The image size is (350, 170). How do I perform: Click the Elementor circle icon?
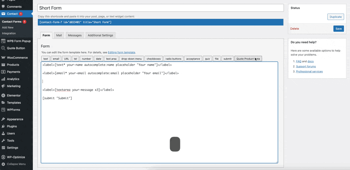[3, 96]
